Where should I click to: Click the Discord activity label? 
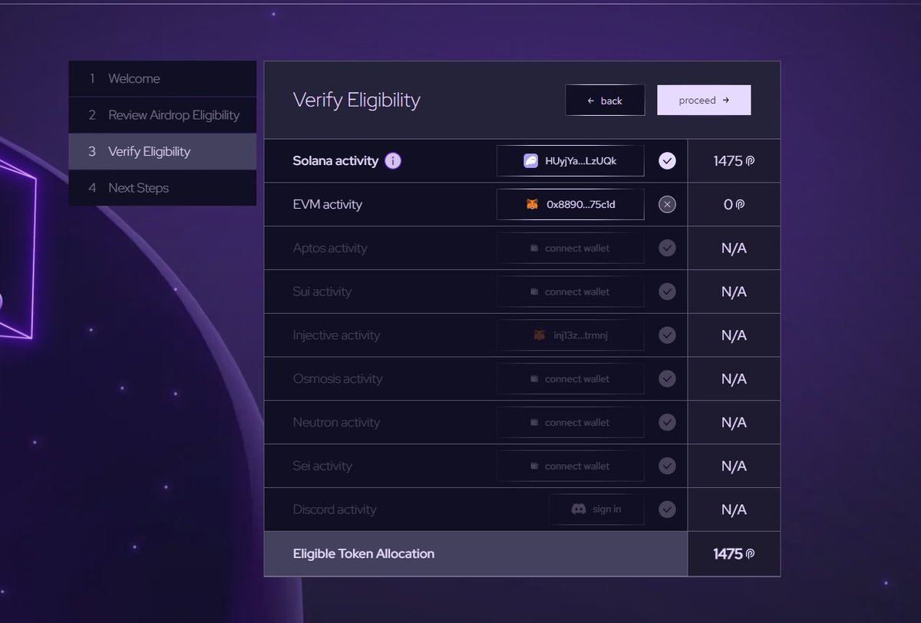pos(335,509)
